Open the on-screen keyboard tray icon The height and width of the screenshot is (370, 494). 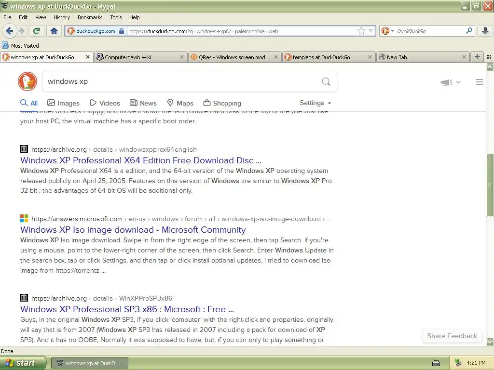436,363
